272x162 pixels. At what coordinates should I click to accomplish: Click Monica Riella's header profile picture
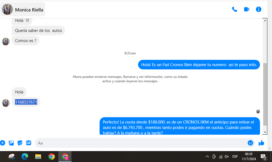click(7, 9)
